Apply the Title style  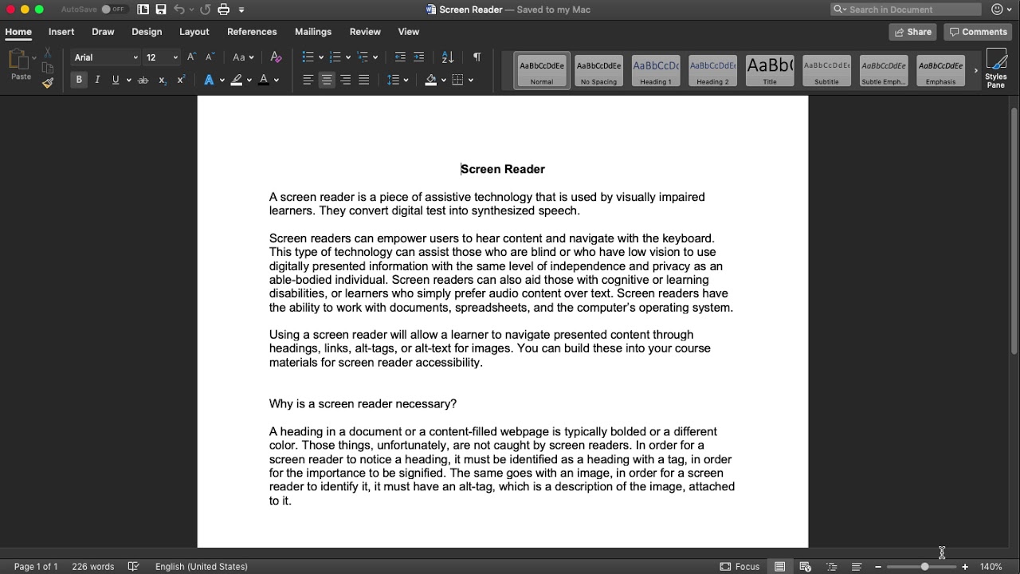pyautogui.click(x=770, y=71)
